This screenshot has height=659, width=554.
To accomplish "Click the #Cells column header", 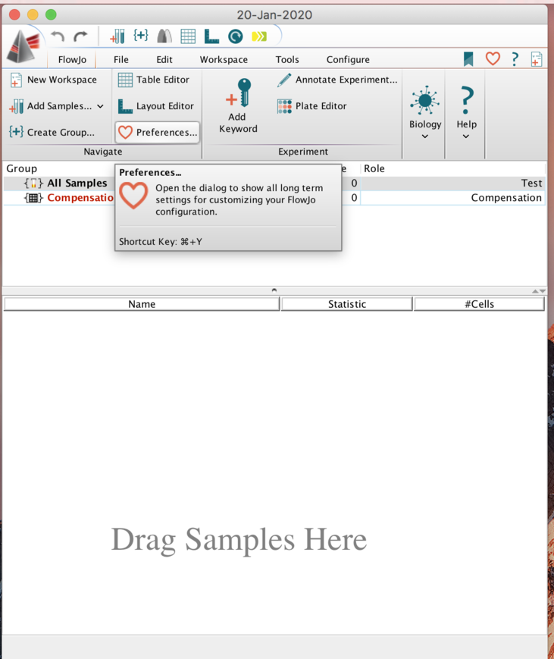I will tap(479, 304).
